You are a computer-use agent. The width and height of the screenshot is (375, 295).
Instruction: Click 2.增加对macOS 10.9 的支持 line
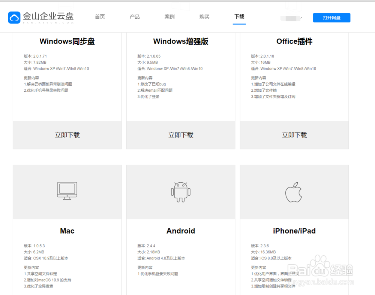[48, 280]
